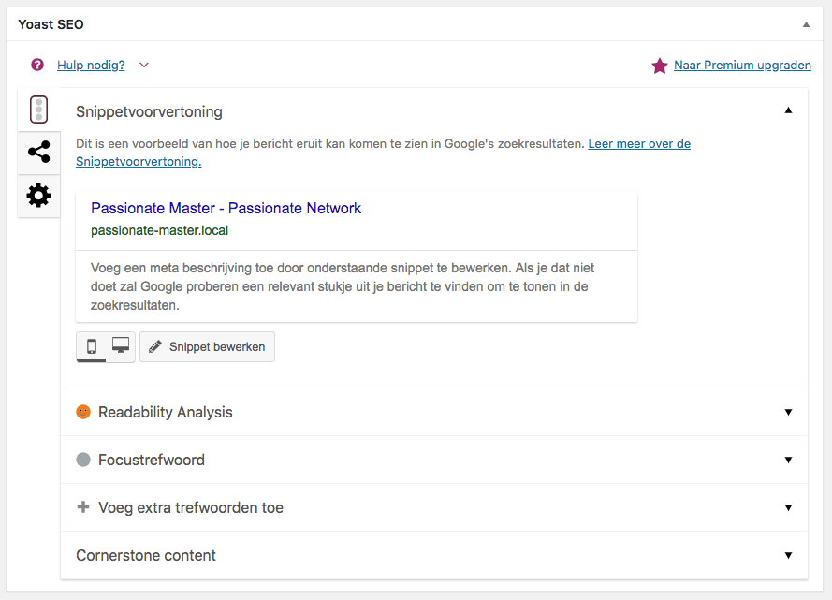The width and height of the screenshot is (832, 600).
Task: Expand the Readability Analysis section
Action: pyautogui.click(x=789, y=412)
